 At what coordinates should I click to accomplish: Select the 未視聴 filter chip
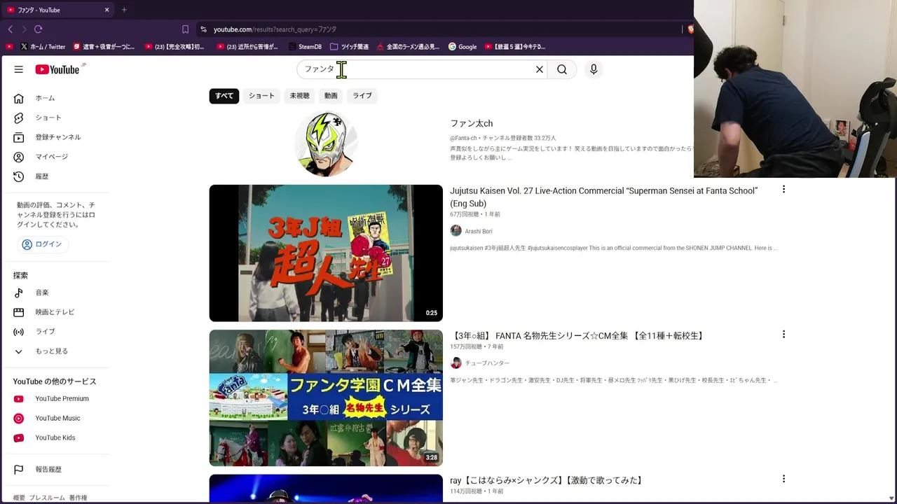(x=299, y=96)
